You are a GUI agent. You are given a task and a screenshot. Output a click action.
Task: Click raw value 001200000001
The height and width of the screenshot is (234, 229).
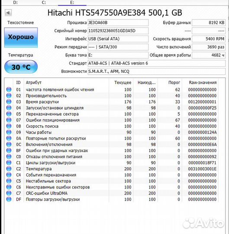pyautogui.click(x=202, y=102)
